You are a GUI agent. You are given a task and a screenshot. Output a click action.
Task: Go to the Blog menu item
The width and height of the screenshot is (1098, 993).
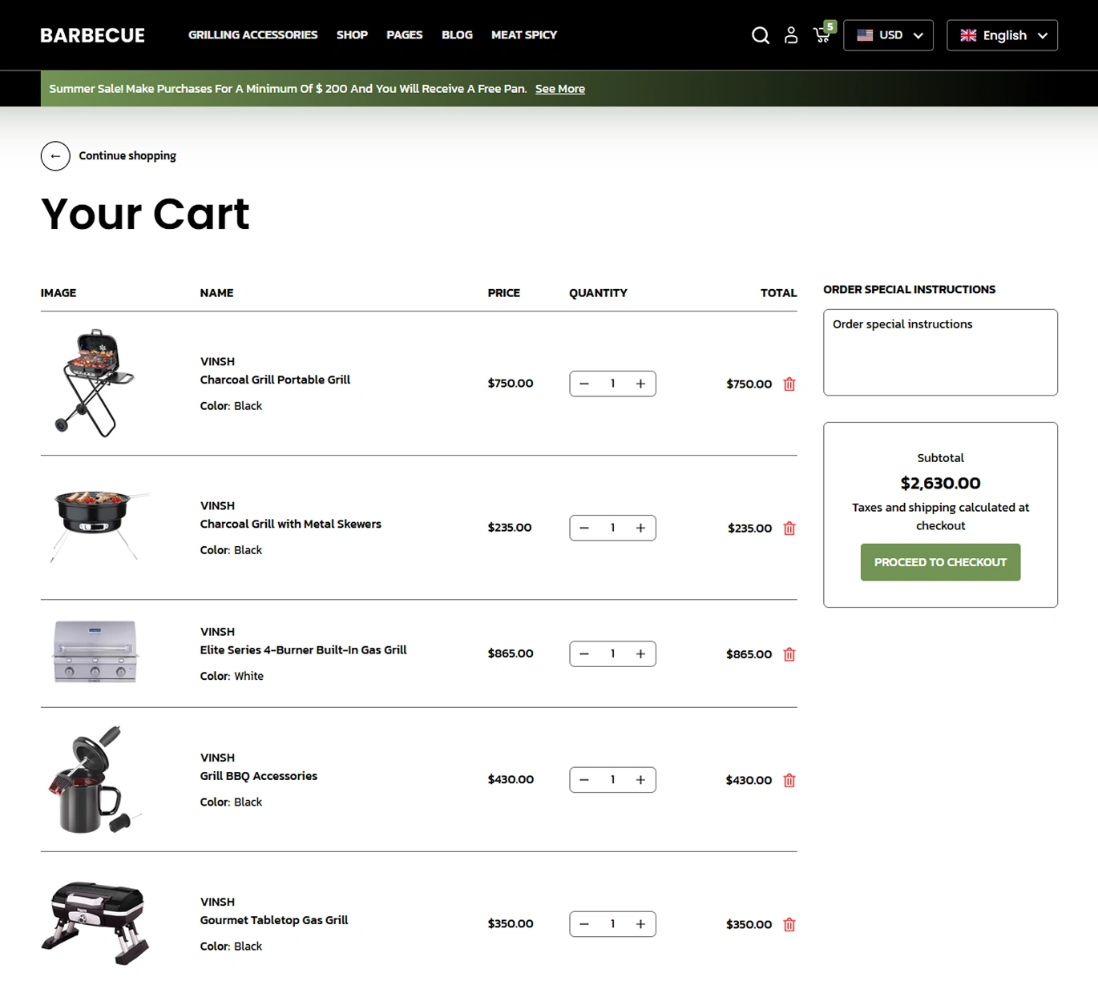tap(457, 35)
